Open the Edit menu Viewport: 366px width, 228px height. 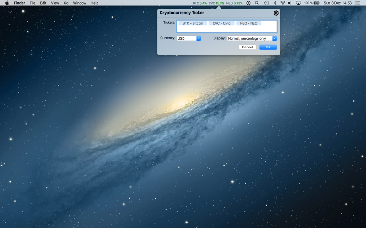(x=43, y=3)
